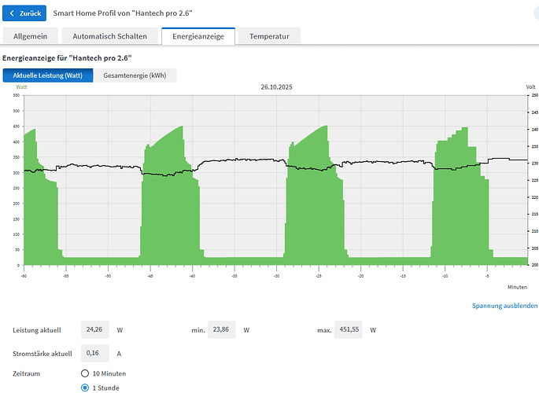The width and height of the screenshot is (539, 393).
Task: Click the black voltage line in chart
Action: pyautogui.click(x=236, y=160)
